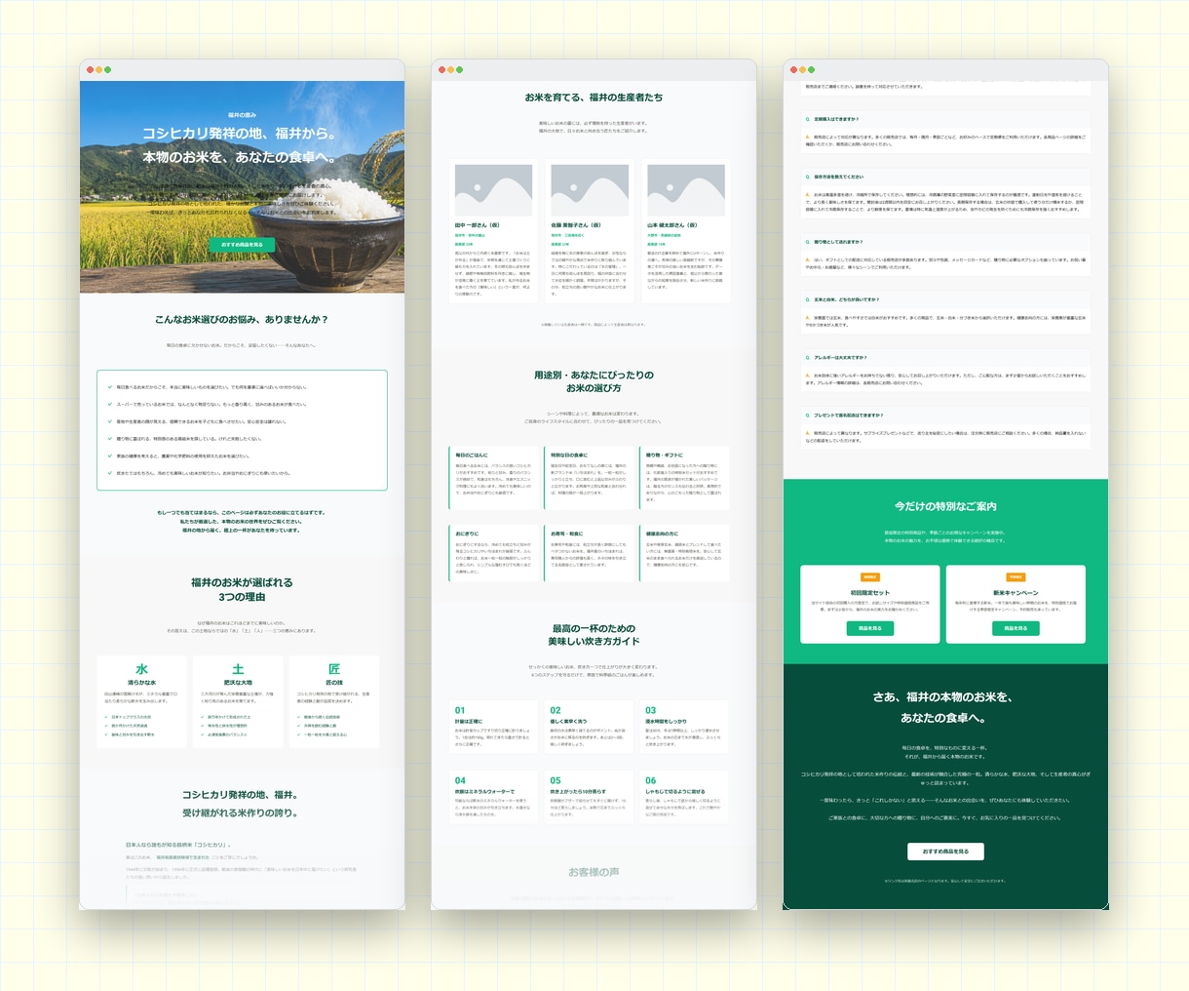1189x991 pixels.
Task: Click the heading 今だけの特別なご案内
Action: [x=945, y=506]
